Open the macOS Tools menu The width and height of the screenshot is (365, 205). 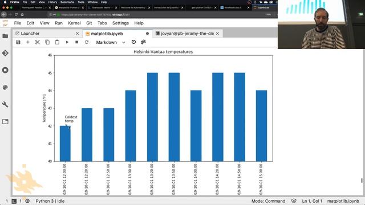coord(81,2)
